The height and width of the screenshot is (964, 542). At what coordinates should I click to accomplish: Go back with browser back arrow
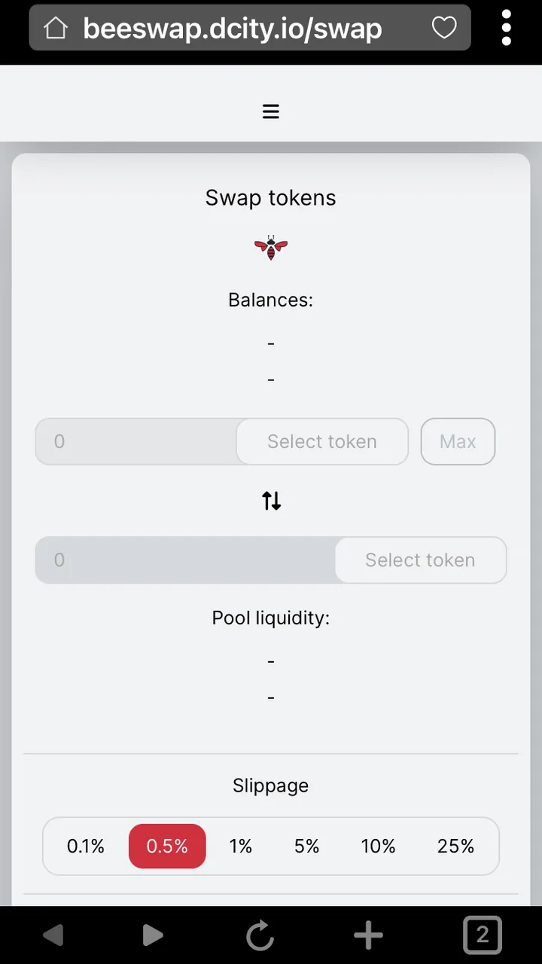tap(53, 935)
